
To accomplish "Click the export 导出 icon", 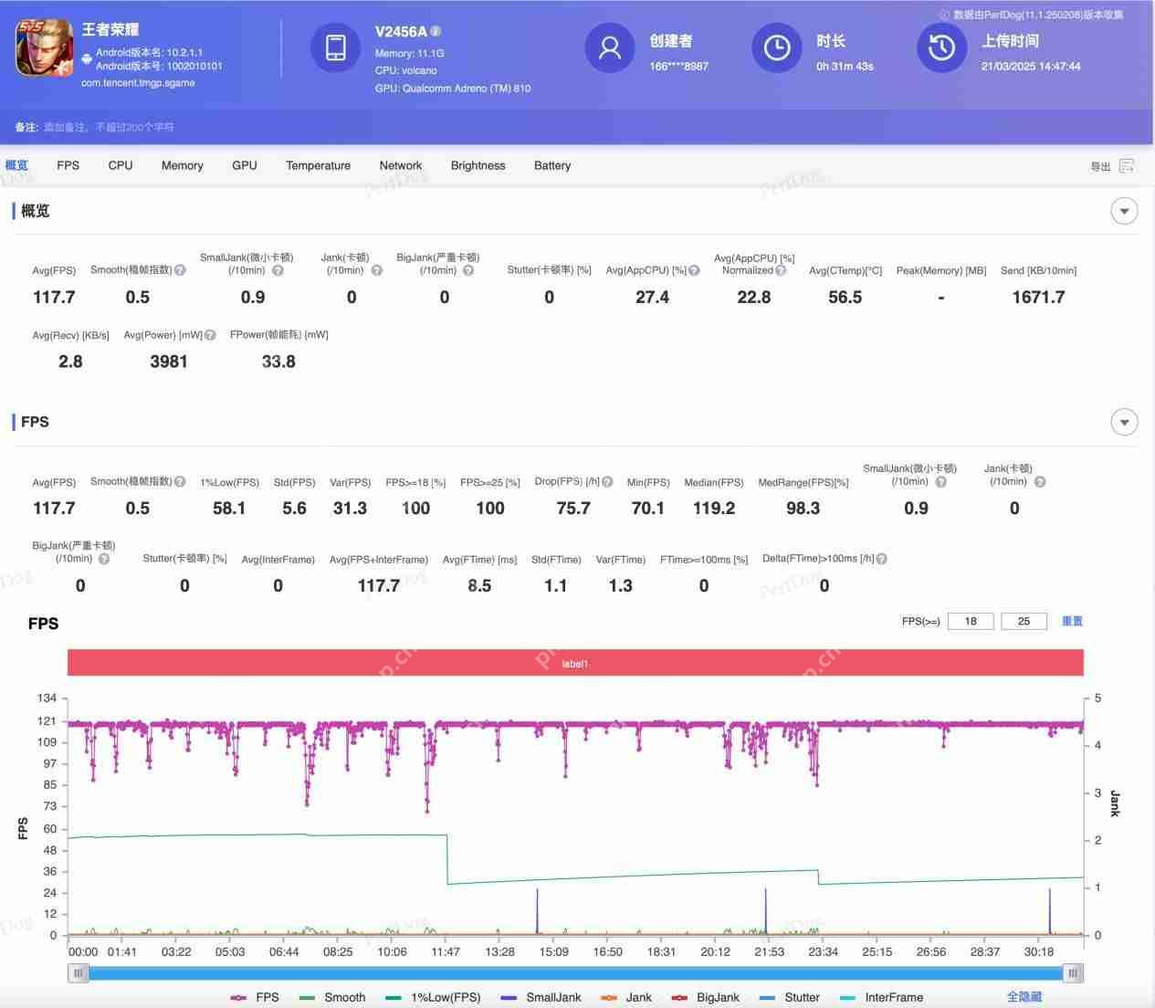I will 1127,166.
